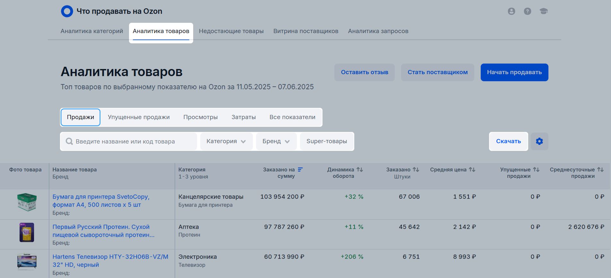611x278 pixels.
Task: Click the Электроника category cell
Action: (x=198, y=257)
